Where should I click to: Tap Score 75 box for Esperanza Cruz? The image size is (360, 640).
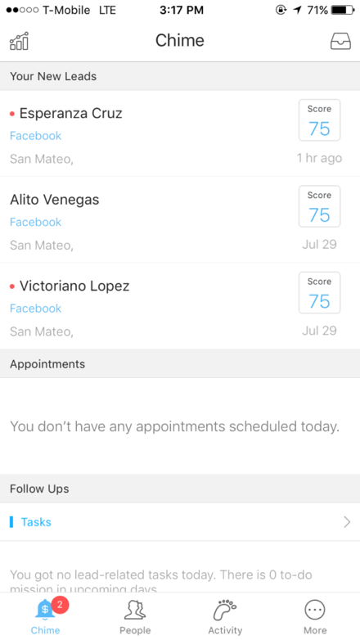pos(320,120)
